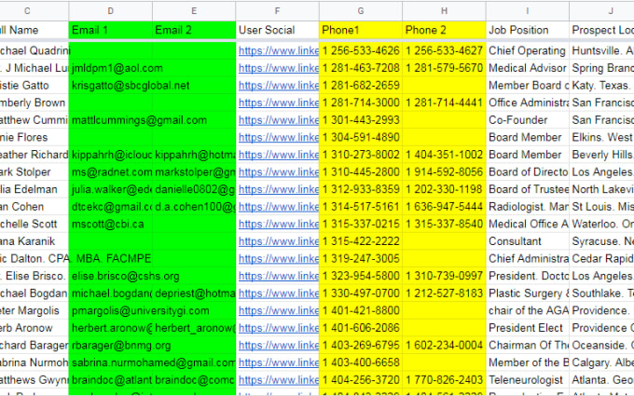
Task: Open LinkedIn link in Mark Stolper row
Action: click(278, 172)
